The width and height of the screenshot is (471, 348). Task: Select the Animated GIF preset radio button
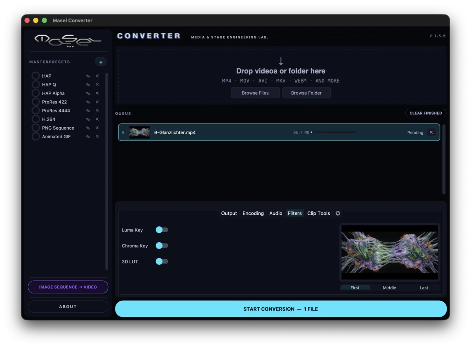tap(36, 136)
